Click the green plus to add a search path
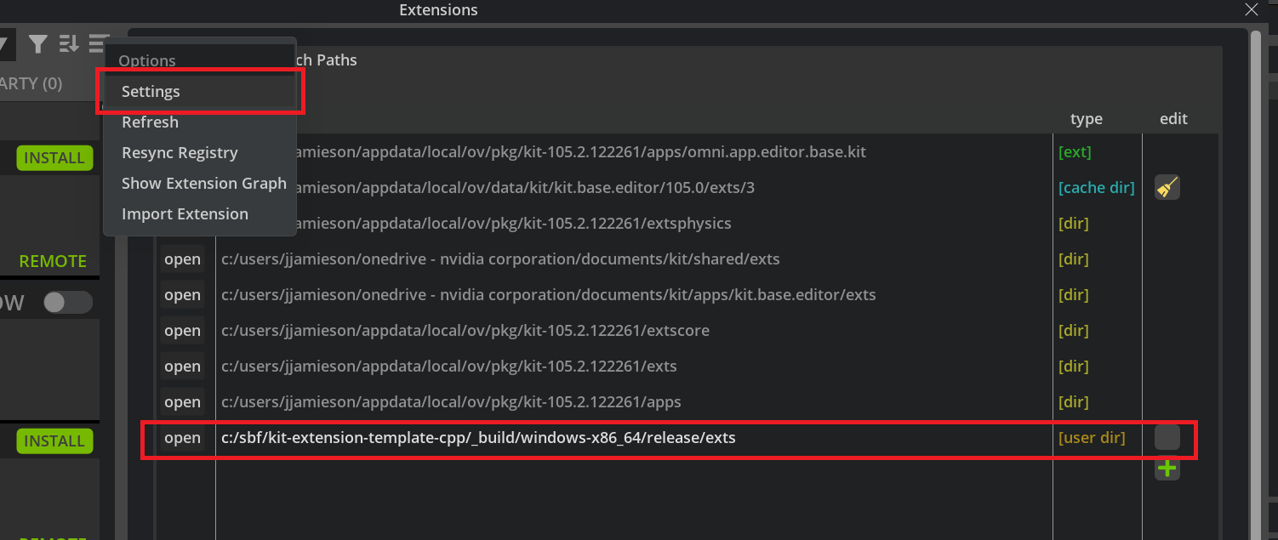Viewport: 1278px width, 540px height. (x=1167, y=469)
